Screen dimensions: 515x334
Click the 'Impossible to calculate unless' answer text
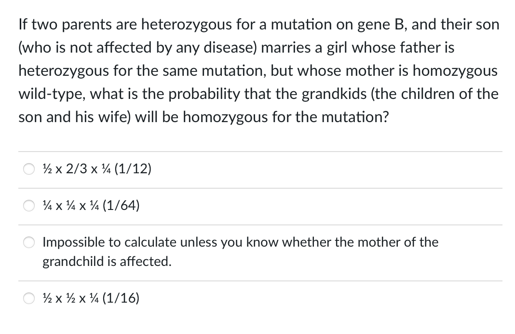(240, 242)
